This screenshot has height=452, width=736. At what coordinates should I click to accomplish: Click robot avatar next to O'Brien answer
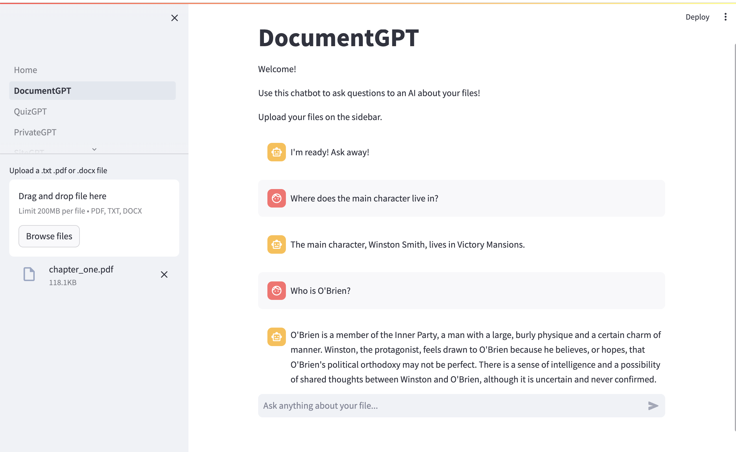pyautogui.click(x=276, y=337)
